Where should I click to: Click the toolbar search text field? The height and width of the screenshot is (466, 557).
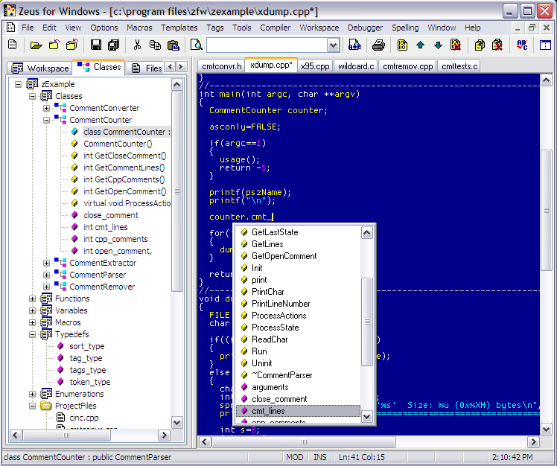click(x=267, y=45)
